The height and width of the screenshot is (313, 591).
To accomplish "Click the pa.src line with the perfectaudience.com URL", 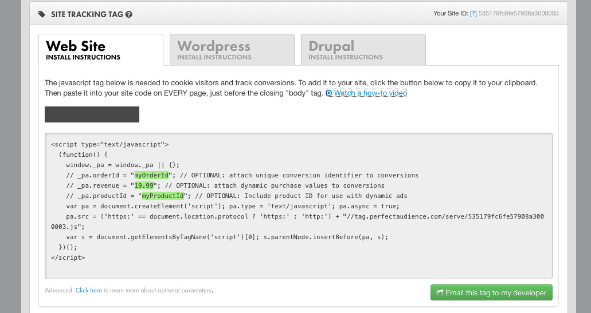I will 298,221.
